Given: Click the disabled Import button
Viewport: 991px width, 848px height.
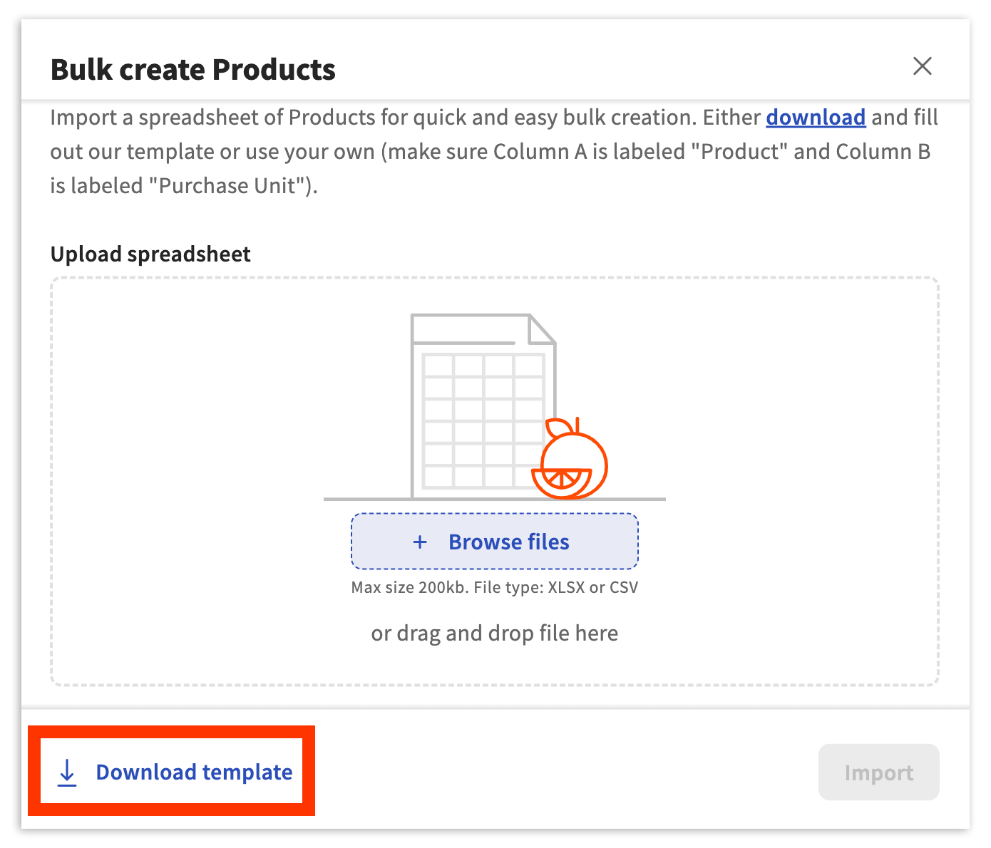Looking at the screenshot, I should click(x=878, y=772).
